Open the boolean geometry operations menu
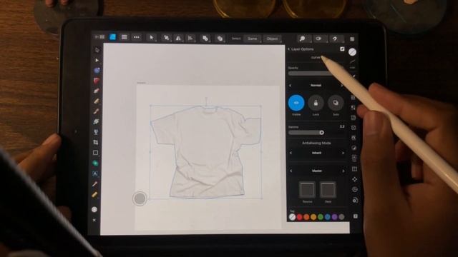This screenshot has height=257, width=458. point(220,39)
